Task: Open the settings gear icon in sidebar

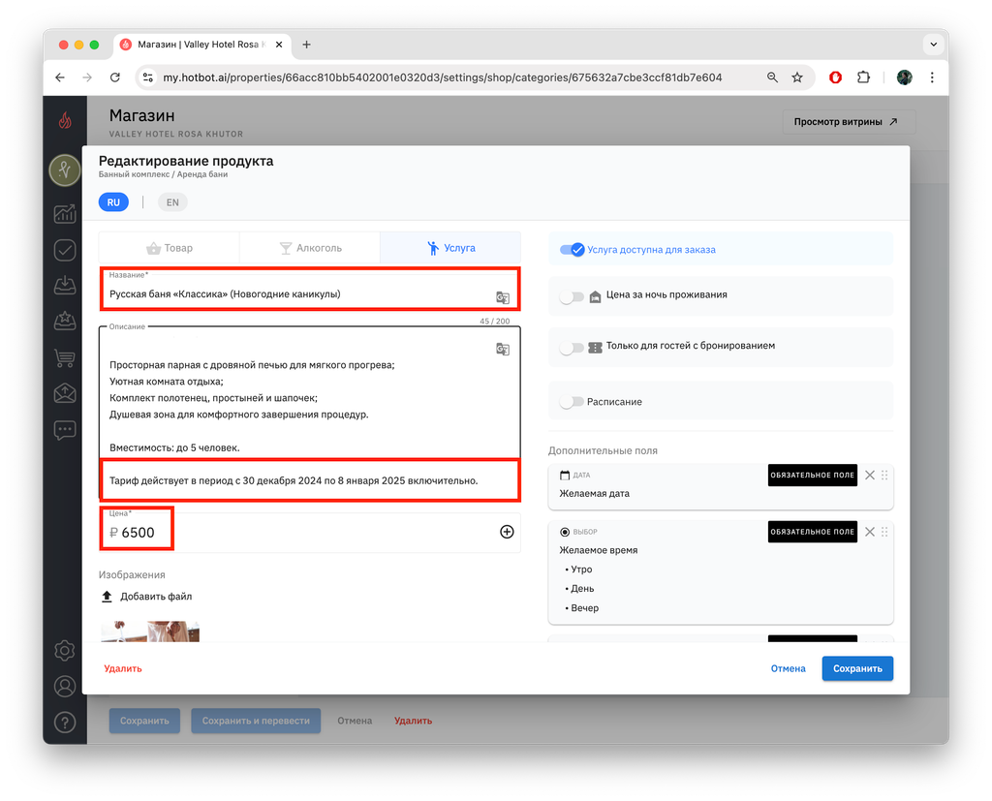Action: point(65,651)
